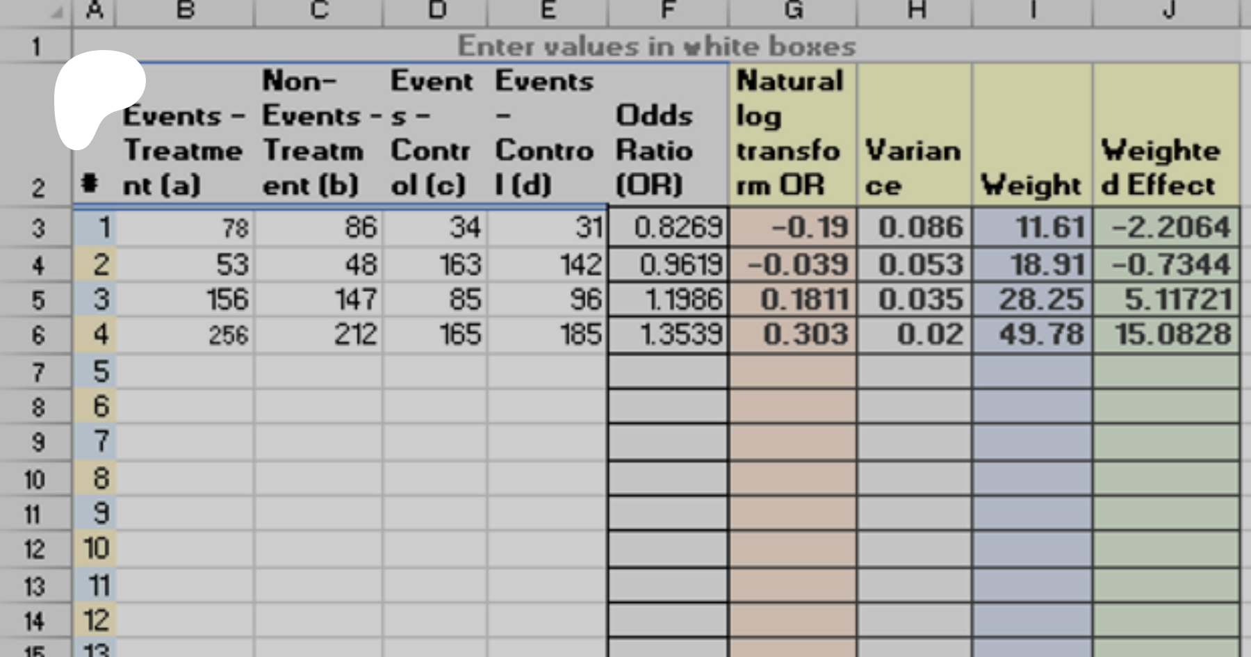The image size is (1251, 657).
Task: Click the 'Enter values in white boxes' title cell
Action: point(656,47)
